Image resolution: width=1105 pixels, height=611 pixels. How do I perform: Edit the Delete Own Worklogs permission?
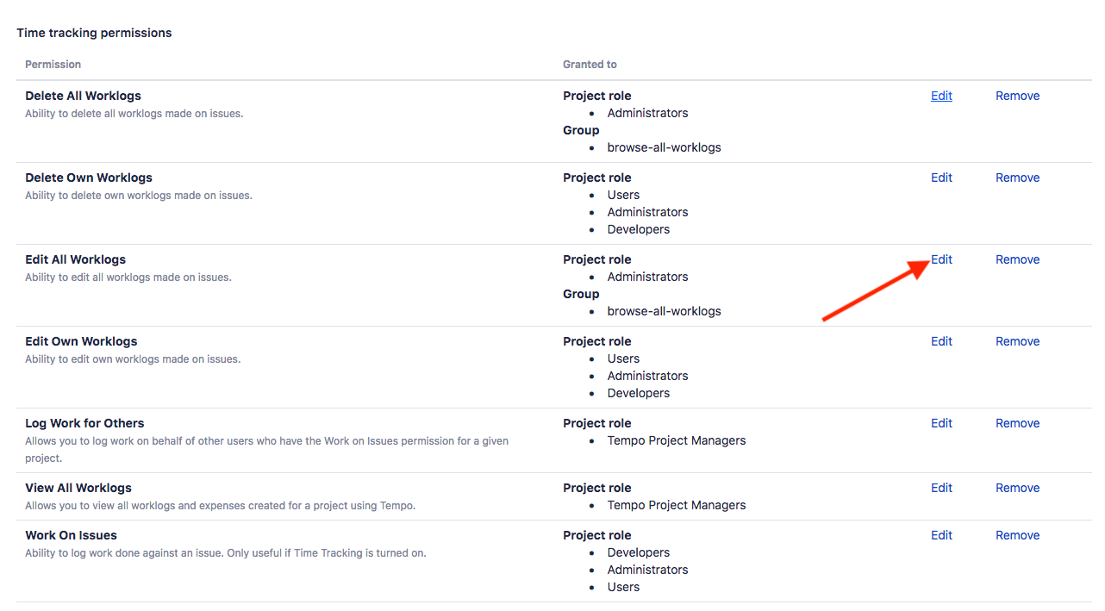[941, 178]
